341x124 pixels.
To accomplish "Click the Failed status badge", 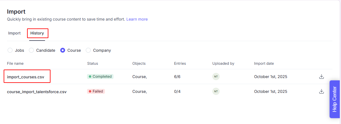I will 96,91.
